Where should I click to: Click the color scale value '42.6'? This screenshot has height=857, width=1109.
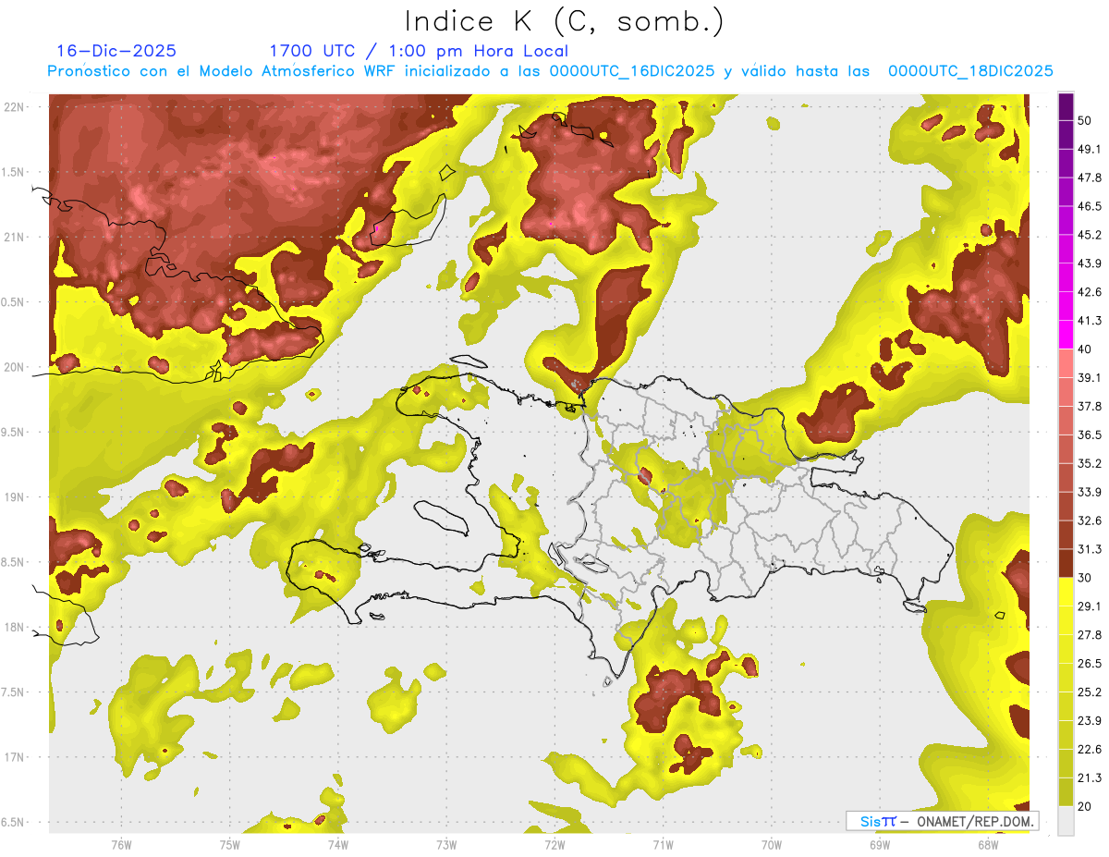click(1090, 292)
